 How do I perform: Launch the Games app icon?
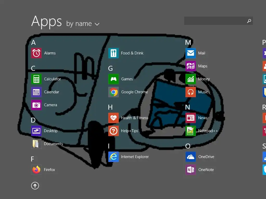pyautogui.click(x=114, y=79)
